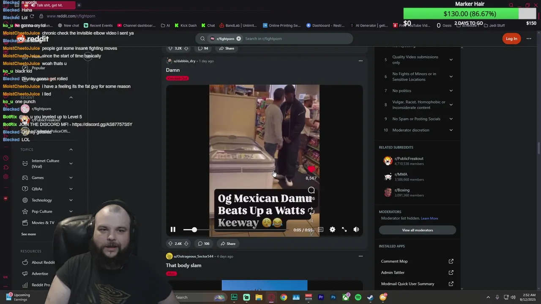Viewport: 541px width, 304px height.
Task: Open the Recent Events bookmark
Action: (x=98, y=25)
